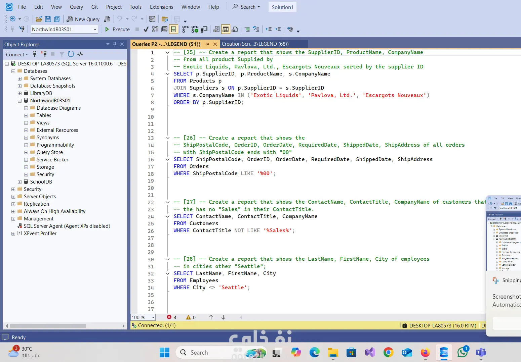
Task: Click the Disconnect icon in Object Explorer
Action: [x=44, y=54]
